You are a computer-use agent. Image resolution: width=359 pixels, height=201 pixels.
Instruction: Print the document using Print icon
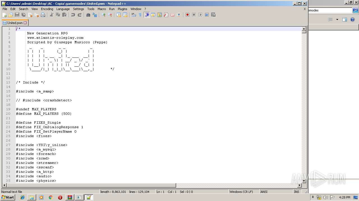43,15
